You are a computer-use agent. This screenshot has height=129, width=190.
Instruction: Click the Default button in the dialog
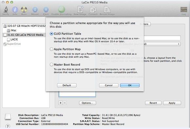click(x=67, y=85)
